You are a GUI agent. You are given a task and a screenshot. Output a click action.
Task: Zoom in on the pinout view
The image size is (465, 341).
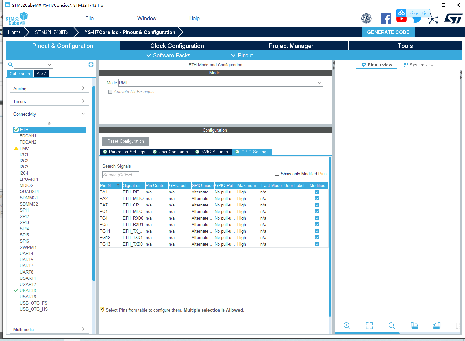(347, 326)
